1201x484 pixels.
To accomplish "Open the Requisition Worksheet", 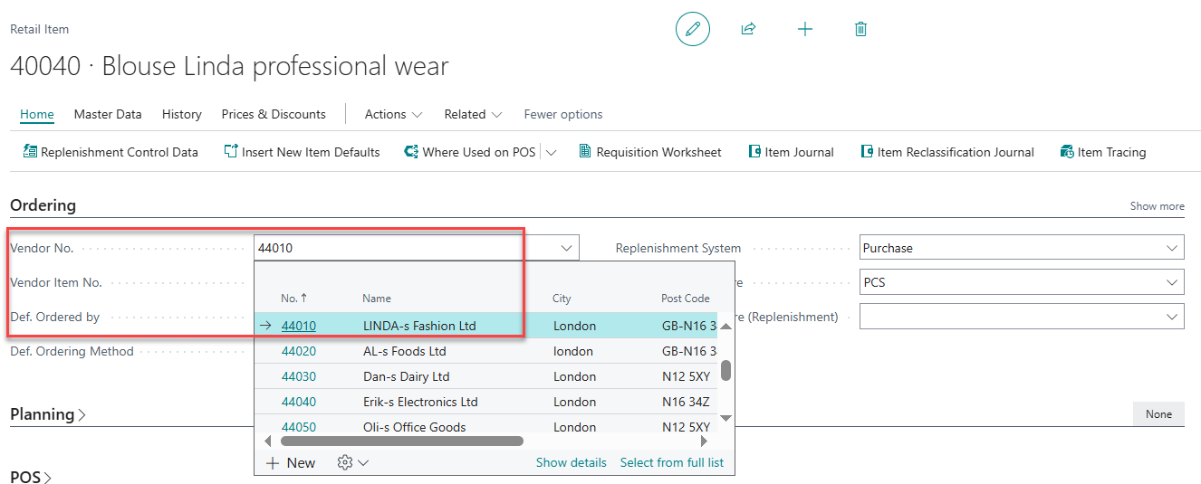I will coord(650,152).
